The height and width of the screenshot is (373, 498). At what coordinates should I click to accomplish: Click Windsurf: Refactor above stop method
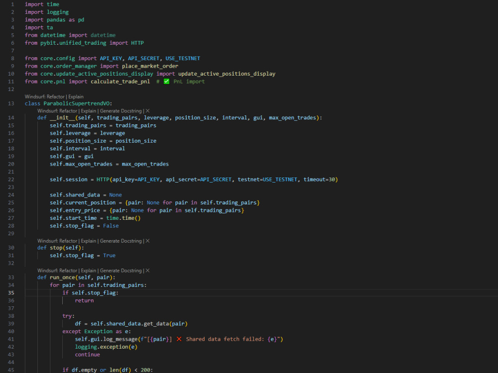[x=57, y=241]
